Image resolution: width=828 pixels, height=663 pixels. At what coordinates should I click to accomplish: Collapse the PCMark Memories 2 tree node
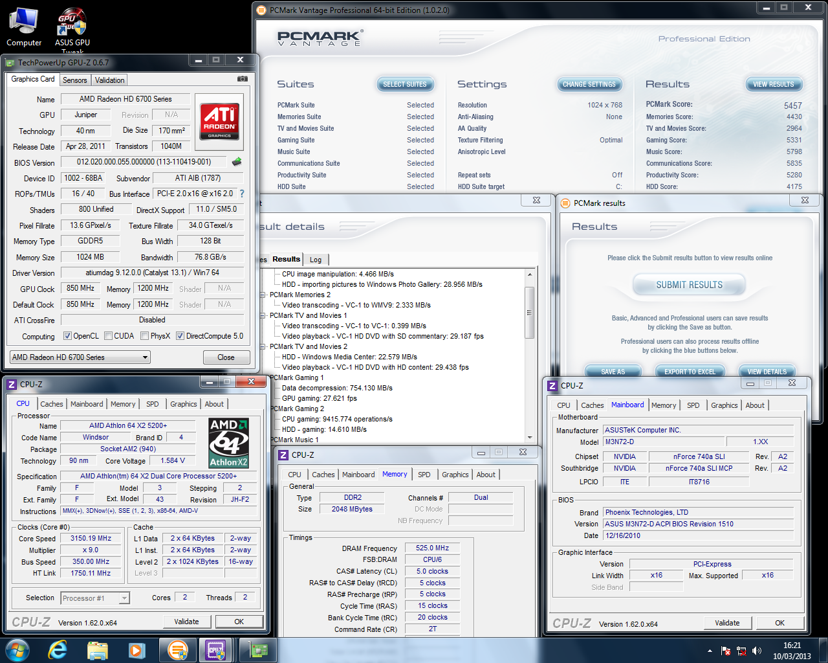[x=263, y=295]
